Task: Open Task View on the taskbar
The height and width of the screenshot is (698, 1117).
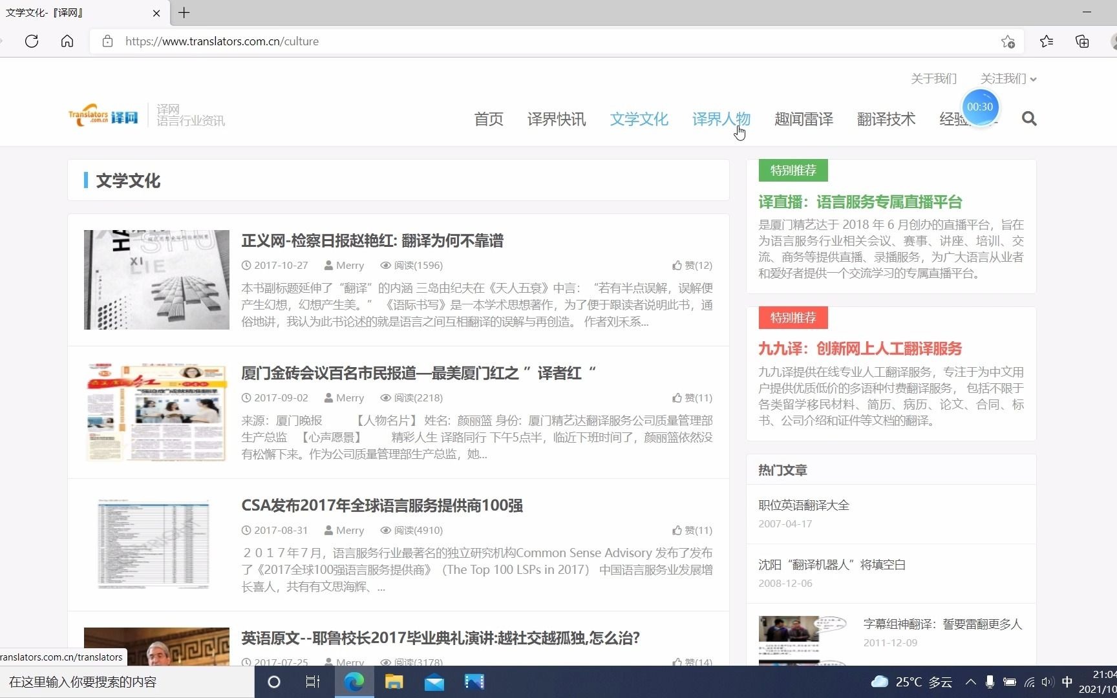Action: tap(313, 682)
